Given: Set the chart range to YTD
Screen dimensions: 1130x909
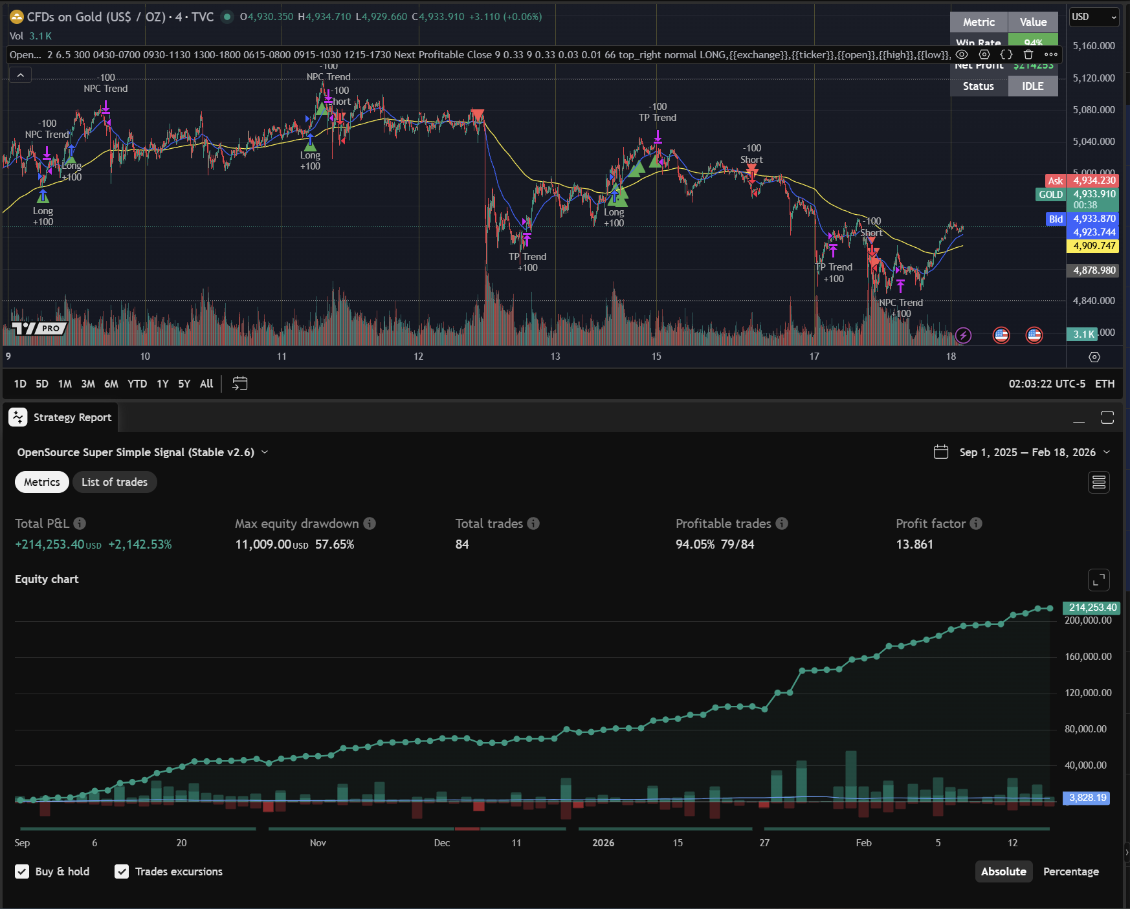Looking at the screenshot, I should [137, 384].
